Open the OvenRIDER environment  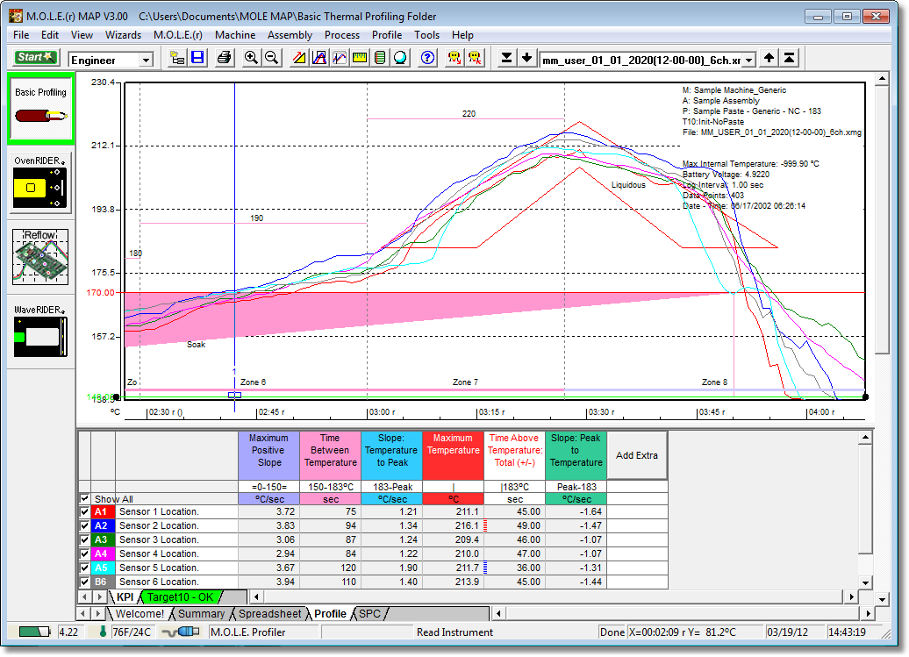[x=40, y=183]
